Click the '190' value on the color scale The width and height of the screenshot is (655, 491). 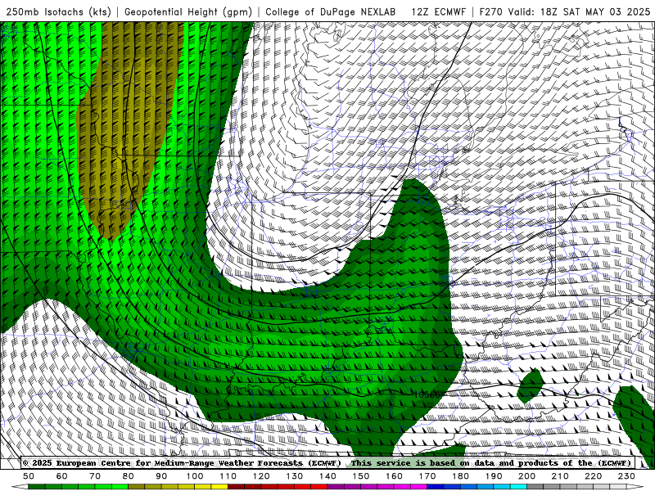point(495,476)
